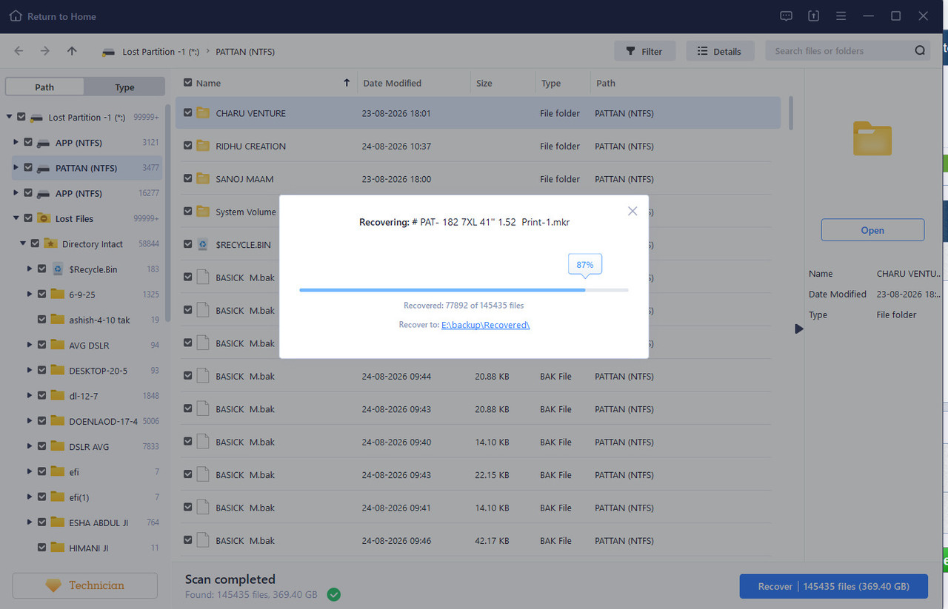The height and width of the screenshot is (609, 948).
Task: Switch to the Path tab
Action: pos(44,87)
